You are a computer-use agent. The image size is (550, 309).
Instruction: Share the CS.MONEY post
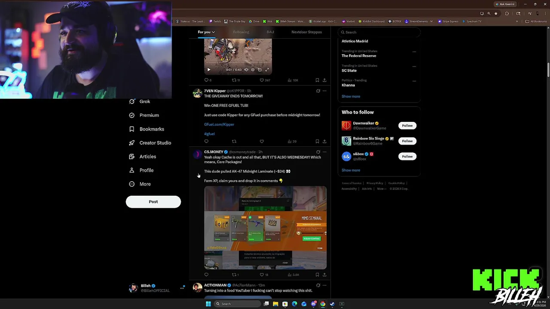click(324, 275)
